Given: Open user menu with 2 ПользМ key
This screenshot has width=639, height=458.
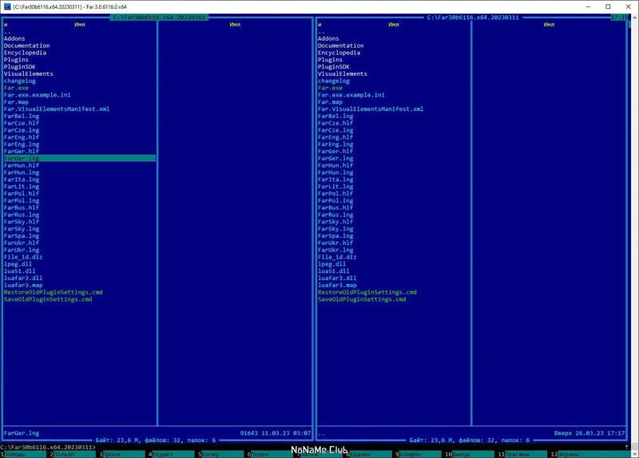Looking at the screenshot, I should tap(73, 454).
